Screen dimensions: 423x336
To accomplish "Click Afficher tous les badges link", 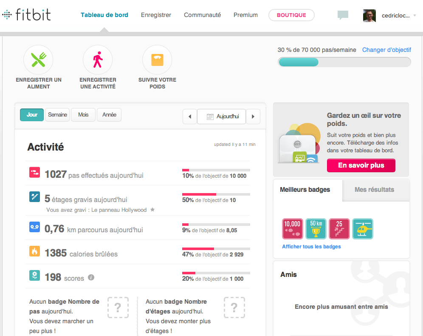I will (x=311, y=247).
